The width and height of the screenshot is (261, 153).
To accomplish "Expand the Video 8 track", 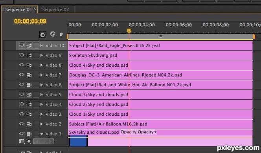I will pyautogui.click(x=42, y=65).
